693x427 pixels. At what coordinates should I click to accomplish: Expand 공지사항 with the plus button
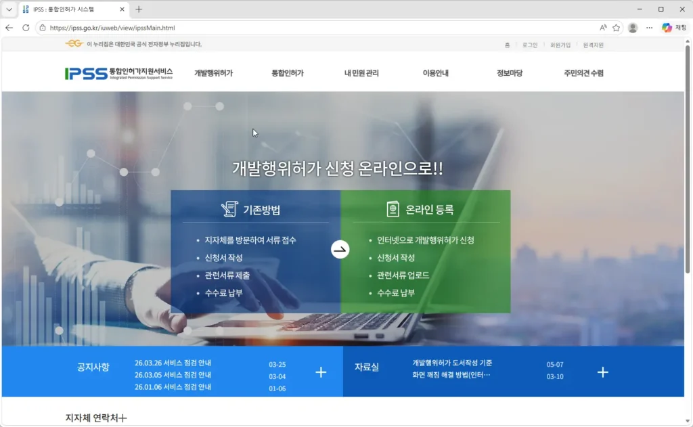(320, 372)
